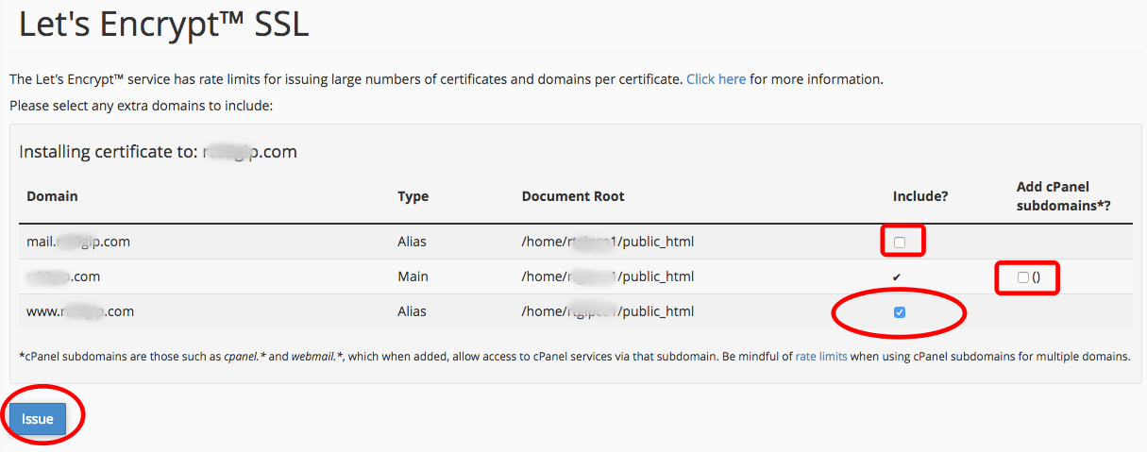This screenshot has width=1147, height=452.
Task: Click the checkmark in the Main domain row
Action: pyautogui.click(x=897, y=277)
